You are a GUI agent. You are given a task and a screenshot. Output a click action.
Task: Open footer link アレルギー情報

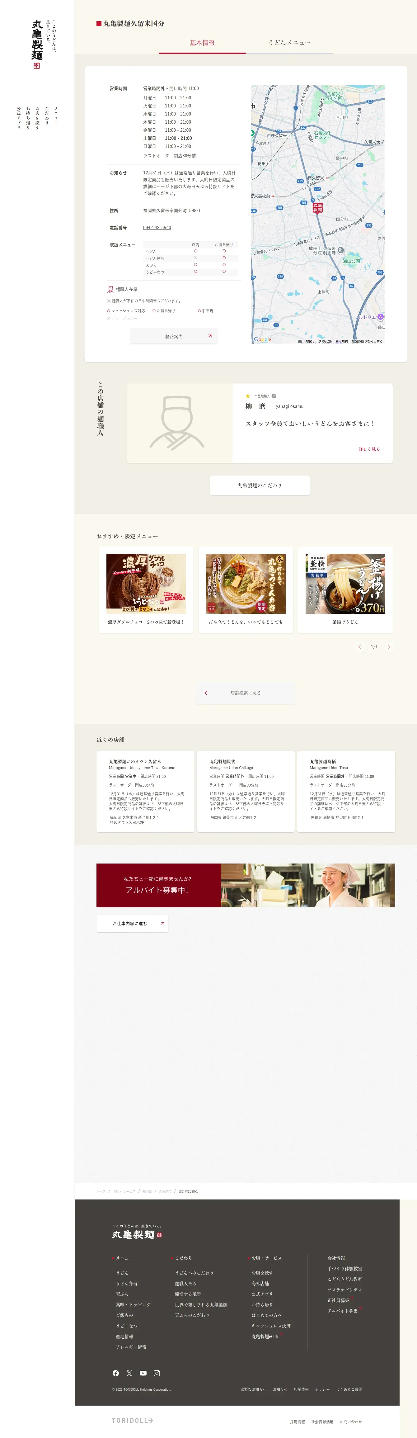click(x=131, y=1347)
